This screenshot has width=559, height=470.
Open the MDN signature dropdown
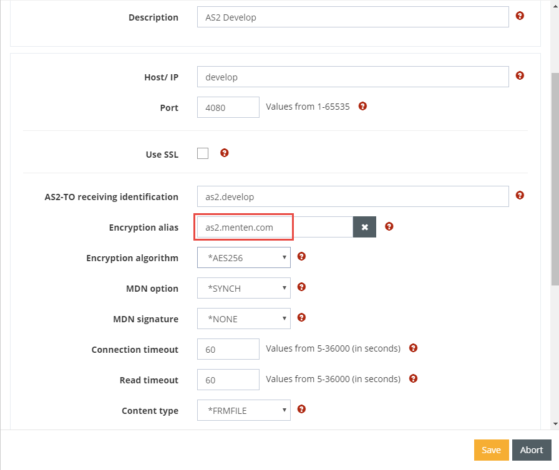pyautogui.click(x=244, y=319)
